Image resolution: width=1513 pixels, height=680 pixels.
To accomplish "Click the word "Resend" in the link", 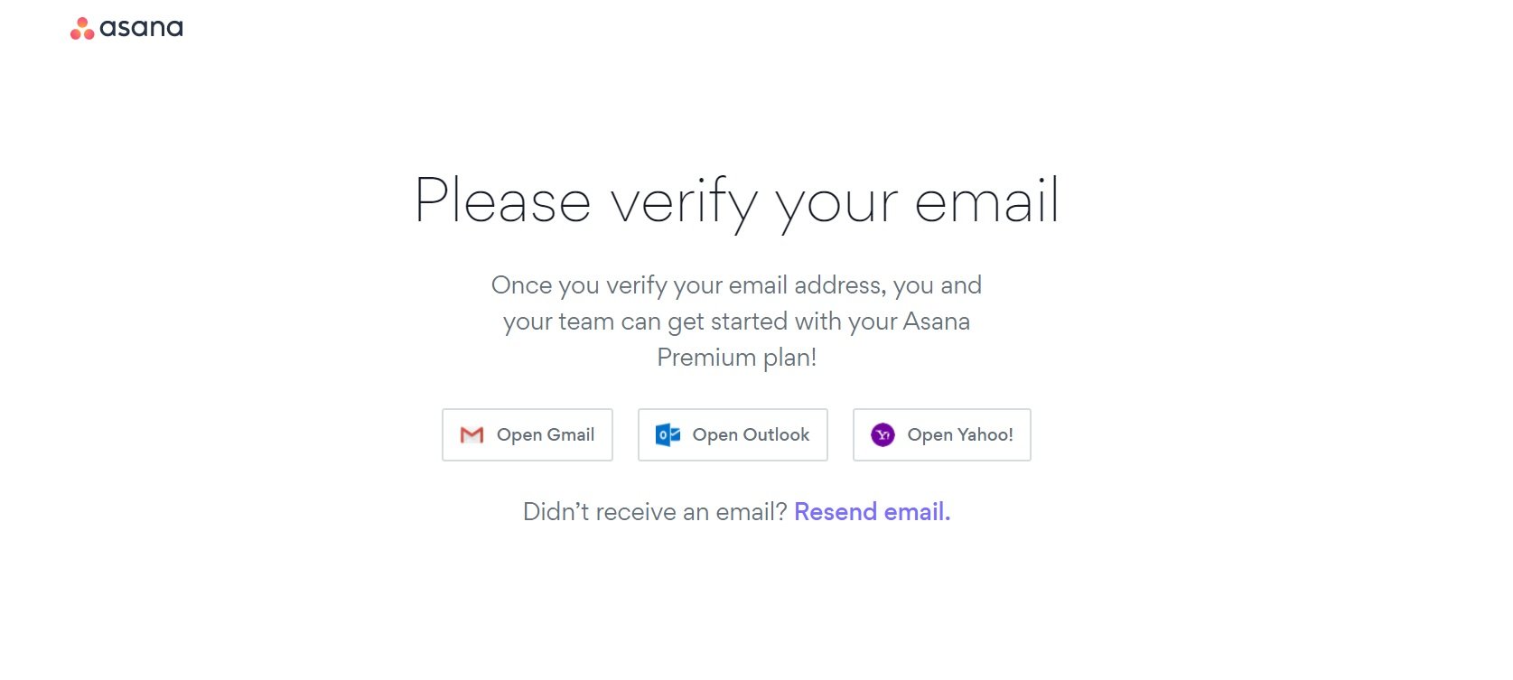I will [836, 512].
